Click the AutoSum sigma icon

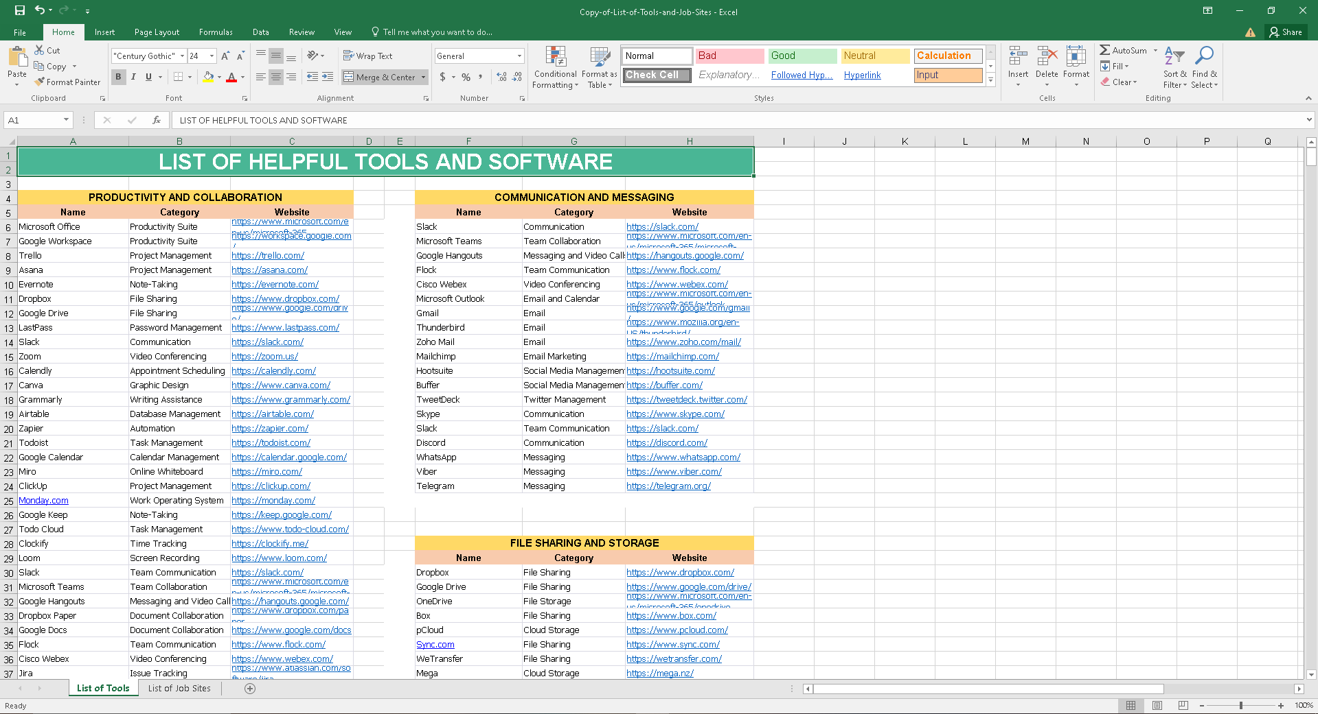pyautogui.click(x=1105, y=50)
